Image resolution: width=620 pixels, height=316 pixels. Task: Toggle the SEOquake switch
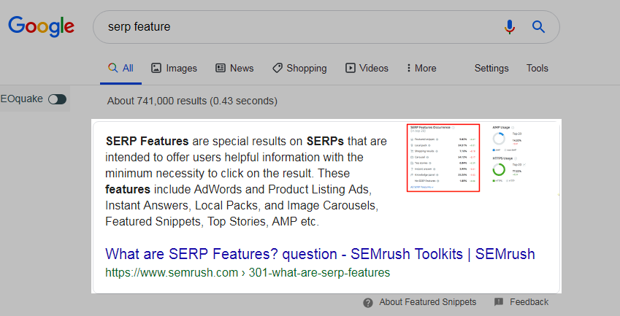click(57, 99)
